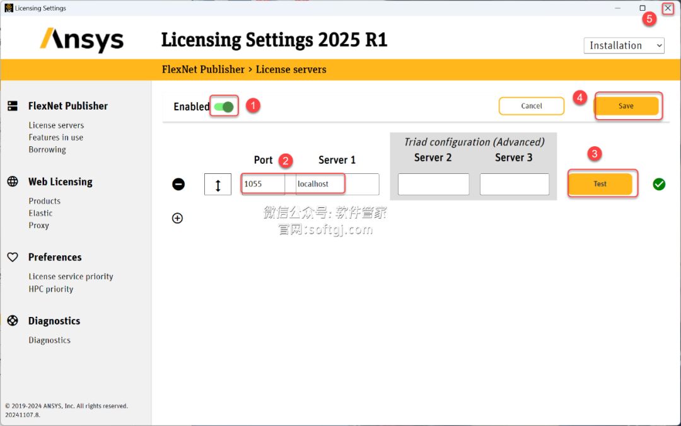Click the FlexNet Publisher server icon
681x426 pixels.
tap(13, 106)
